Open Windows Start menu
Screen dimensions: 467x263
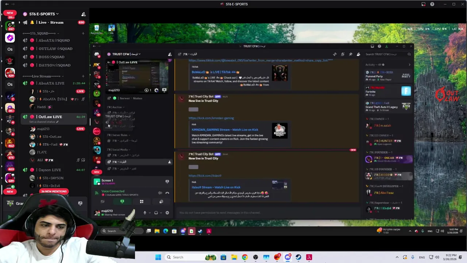[158, 257]
